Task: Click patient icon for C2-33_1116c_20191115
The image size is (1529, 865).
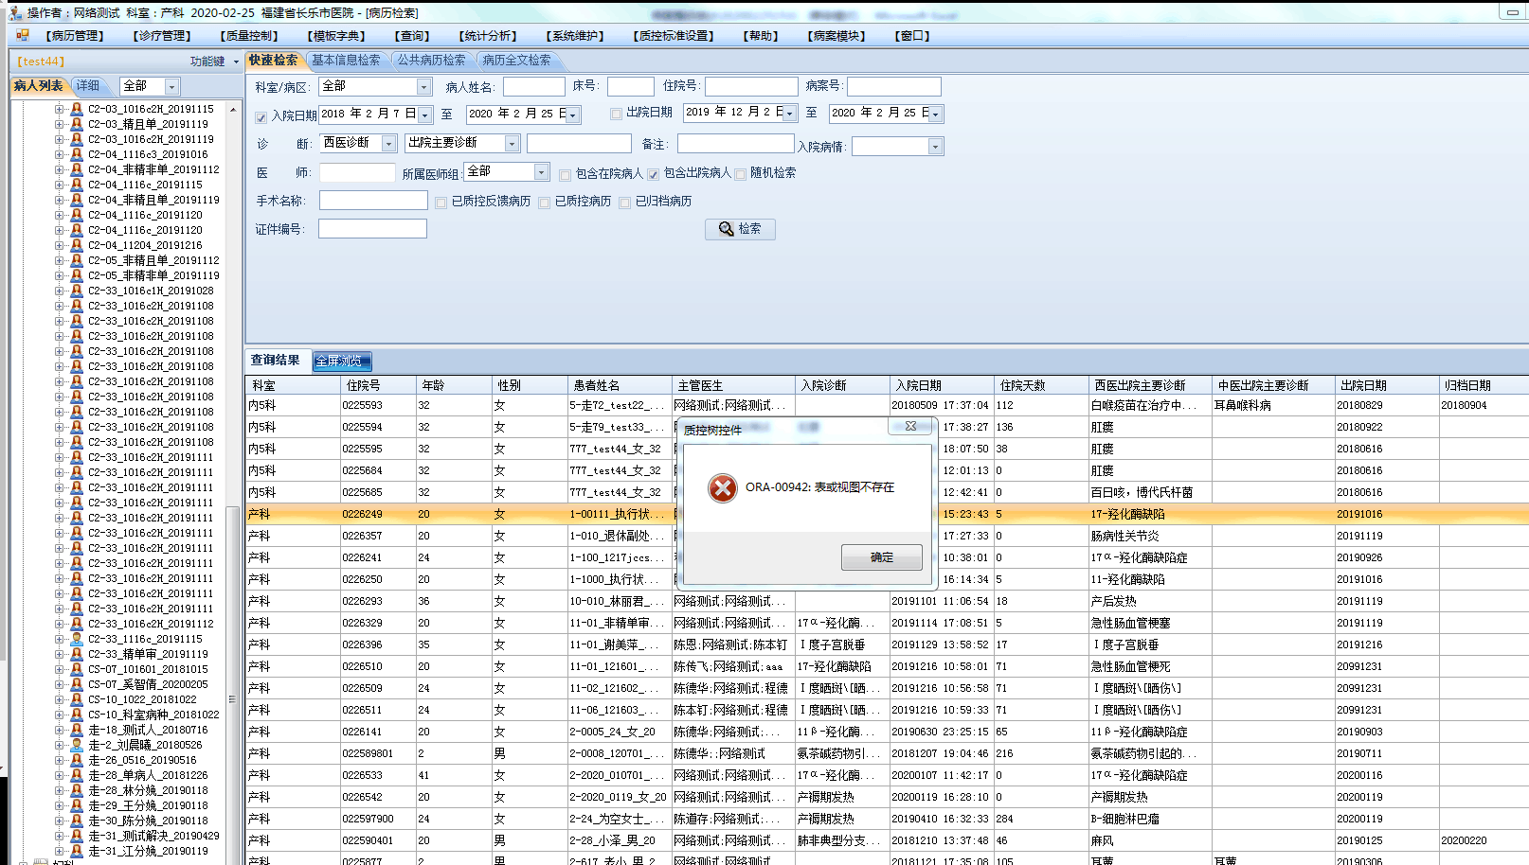Action: click(x=77, y=639)
